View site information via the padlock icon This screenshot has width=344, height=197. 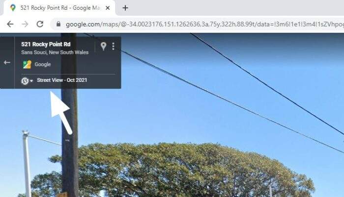(x=58, y=24)
